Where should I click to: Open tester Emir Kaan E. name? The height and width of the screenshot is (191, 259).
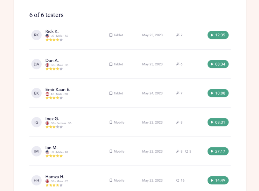point(58,89)
